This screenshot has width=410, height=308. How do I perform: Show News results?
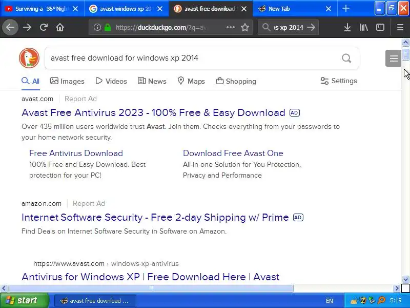[x=152, y=81]
